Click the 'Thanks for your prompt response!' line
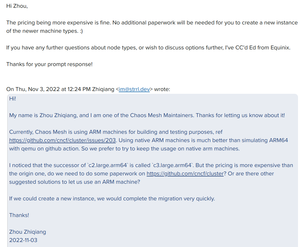Screen dimensions: 303x247 tap(49, 64)
